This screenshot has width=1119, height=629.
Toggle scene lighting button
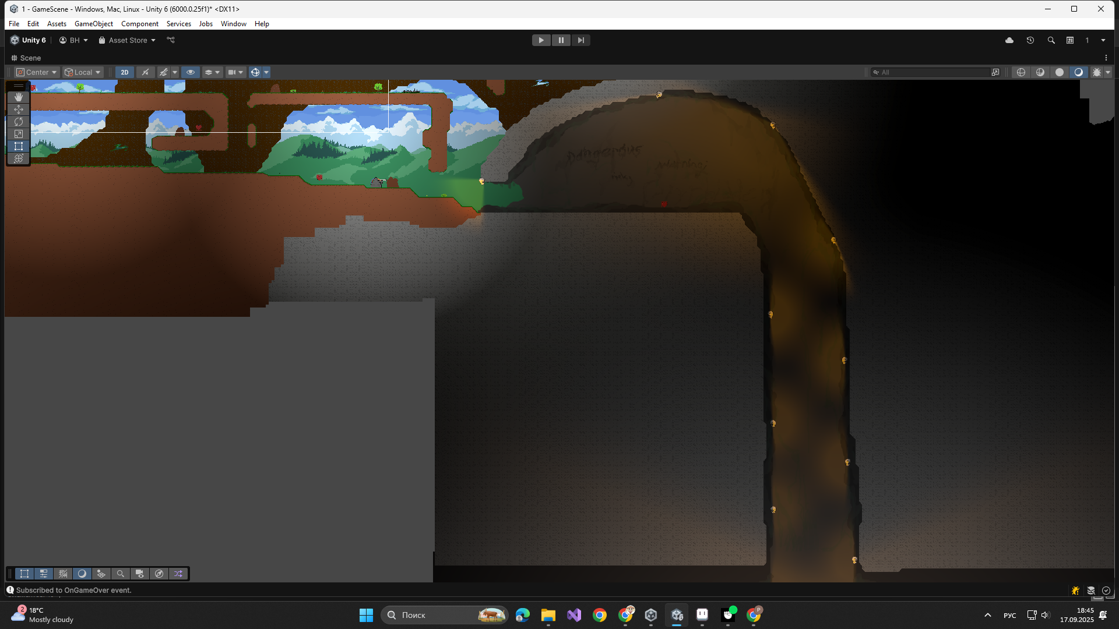pos(145,72)
